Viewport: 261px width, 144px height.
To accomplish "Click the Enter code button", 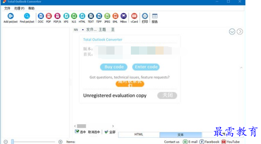I will click(146, 67).
